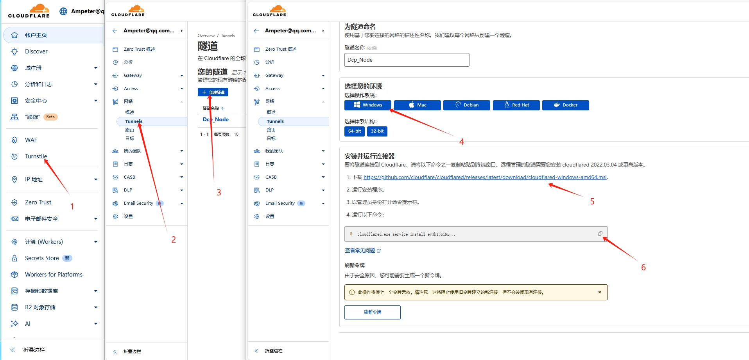Expand the 域注册 menu arrow

coord(96,68)
